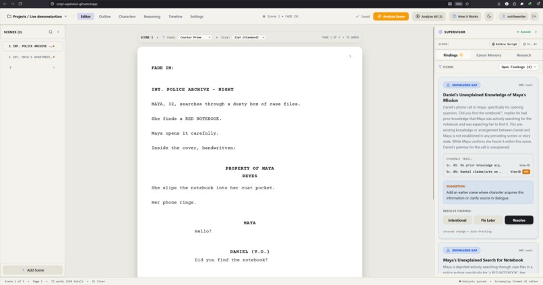Image resolution: width=543 pixels, height=285 pixels.
Task: Switch to the Outline tab
Action: pyautogui.click(x=104, y=16)
